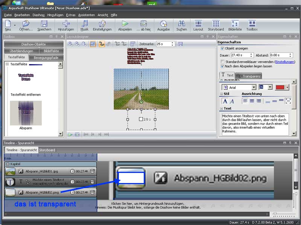Click the Neu (new project) toolbar icon

point(8,24)
